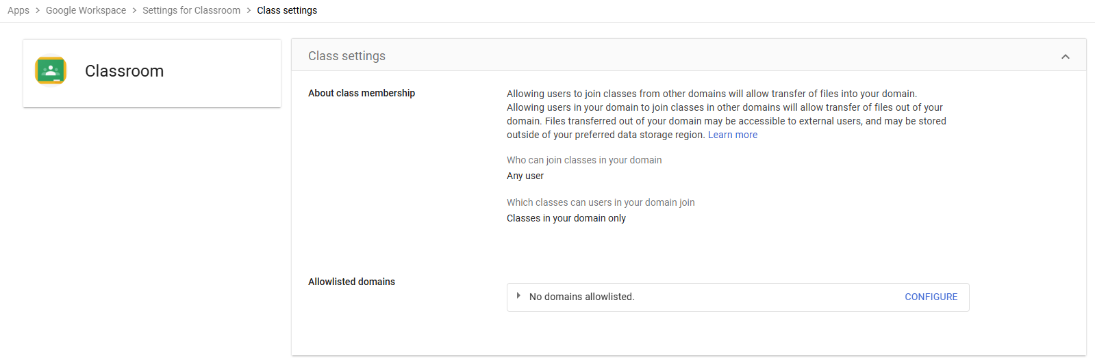
Task: Navigate to Settings for Classroom breadcrumb
Action: tap(191, 10)
